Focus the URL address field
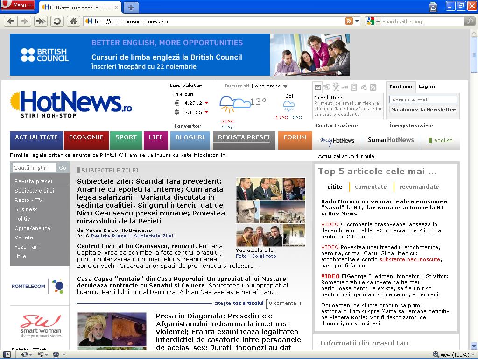 coord(215,22)
